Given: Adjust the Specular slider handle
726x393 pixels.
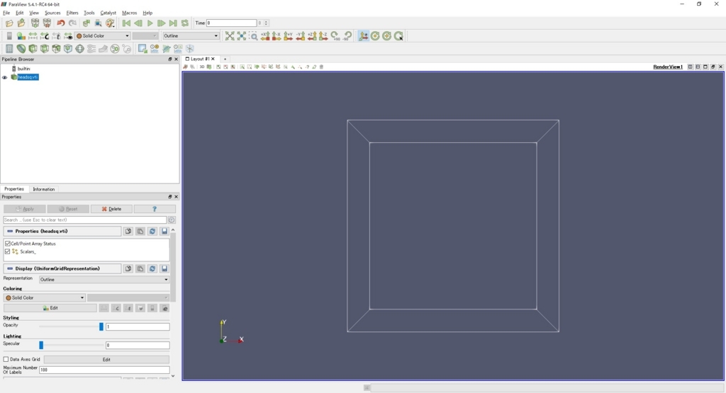Looking at the screenshot, I should 41,345.
